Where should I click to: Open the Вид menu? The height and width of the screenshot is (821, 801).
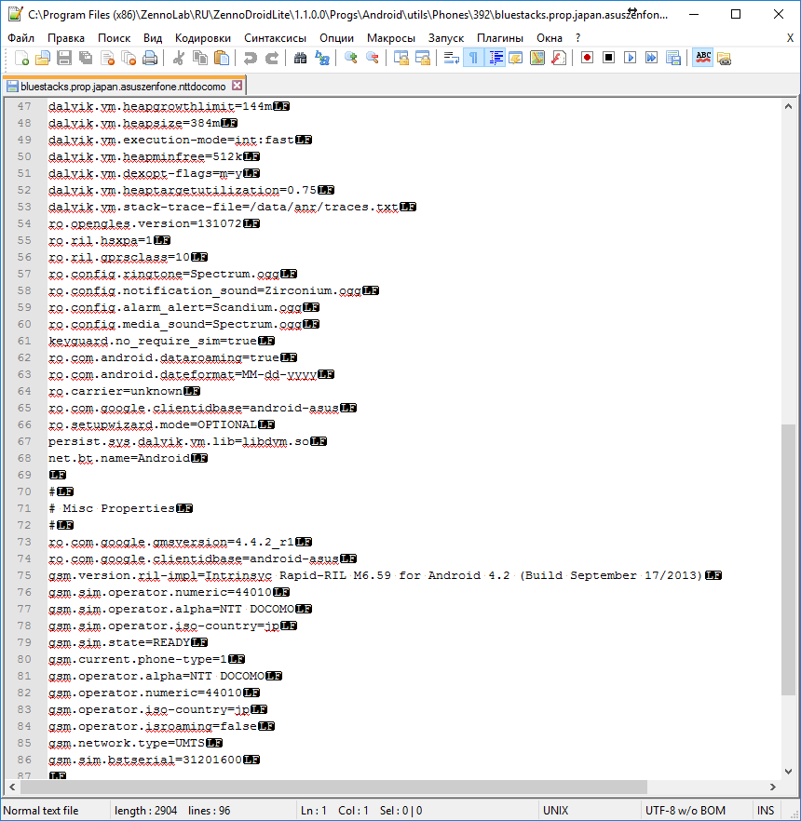153,38
